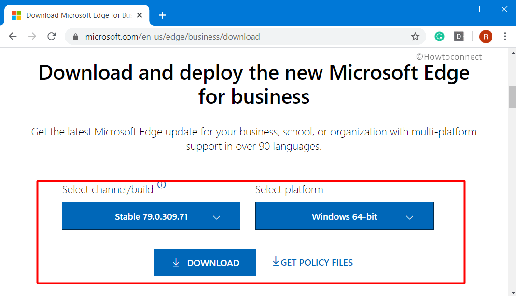Image resolution: width=516 pixels, height=296 pixels.
Task: Reload the page with the refresh icon
Action: pos(52,36)
